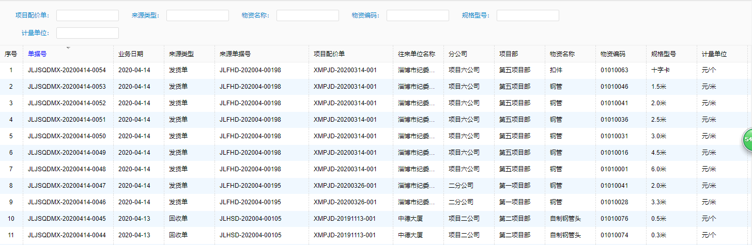Viewport: 752px width, 245px height.
Task: Click material code 01010074
Action: click(615, 235)
